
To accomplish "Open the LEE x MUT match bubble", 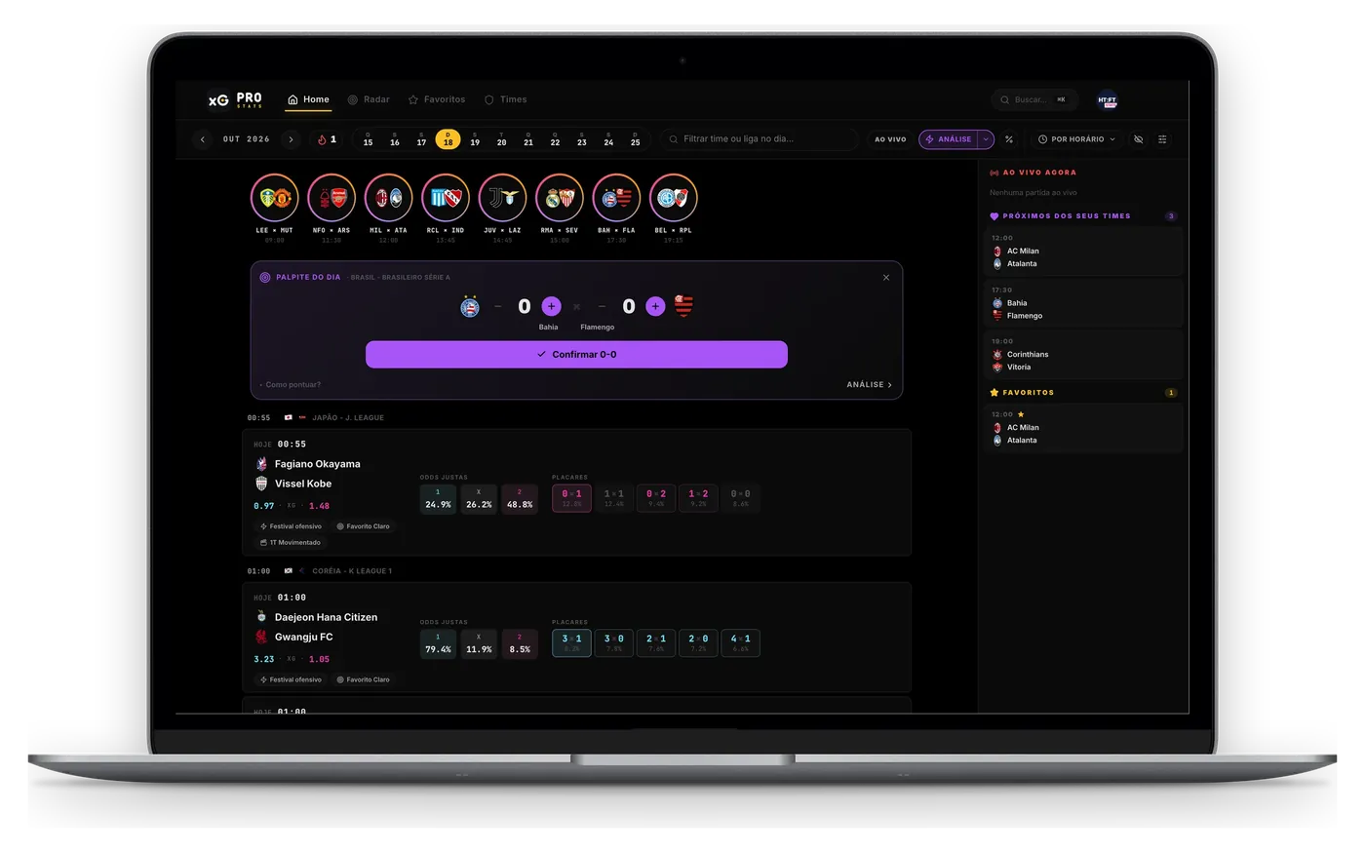I will click(x=275, y=198).
